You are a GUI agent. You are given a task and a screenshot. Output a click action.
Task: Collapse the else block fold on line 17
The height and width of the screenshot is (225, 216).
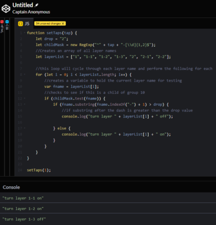click(25, 128)
